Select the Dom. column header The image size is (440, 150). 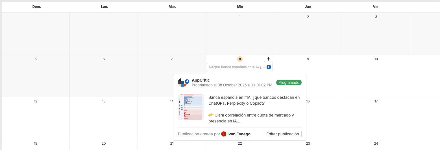37,7
